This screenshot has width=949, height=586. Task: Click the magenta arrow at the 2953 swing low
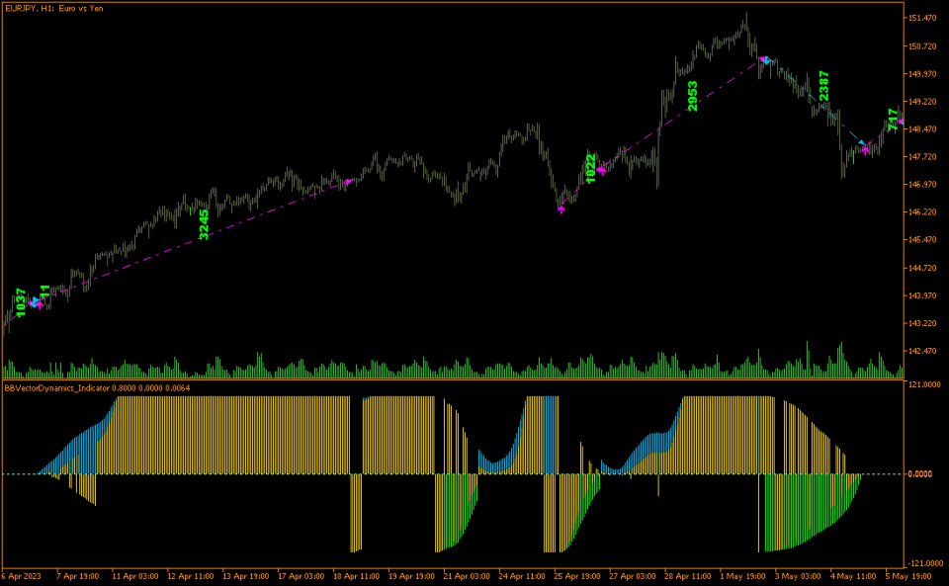tap(561, 209)
